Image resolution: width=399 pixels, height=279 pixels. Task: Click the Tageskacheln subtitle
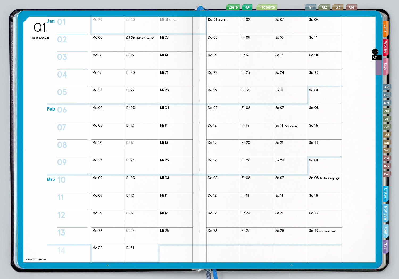tap(40, 38)
